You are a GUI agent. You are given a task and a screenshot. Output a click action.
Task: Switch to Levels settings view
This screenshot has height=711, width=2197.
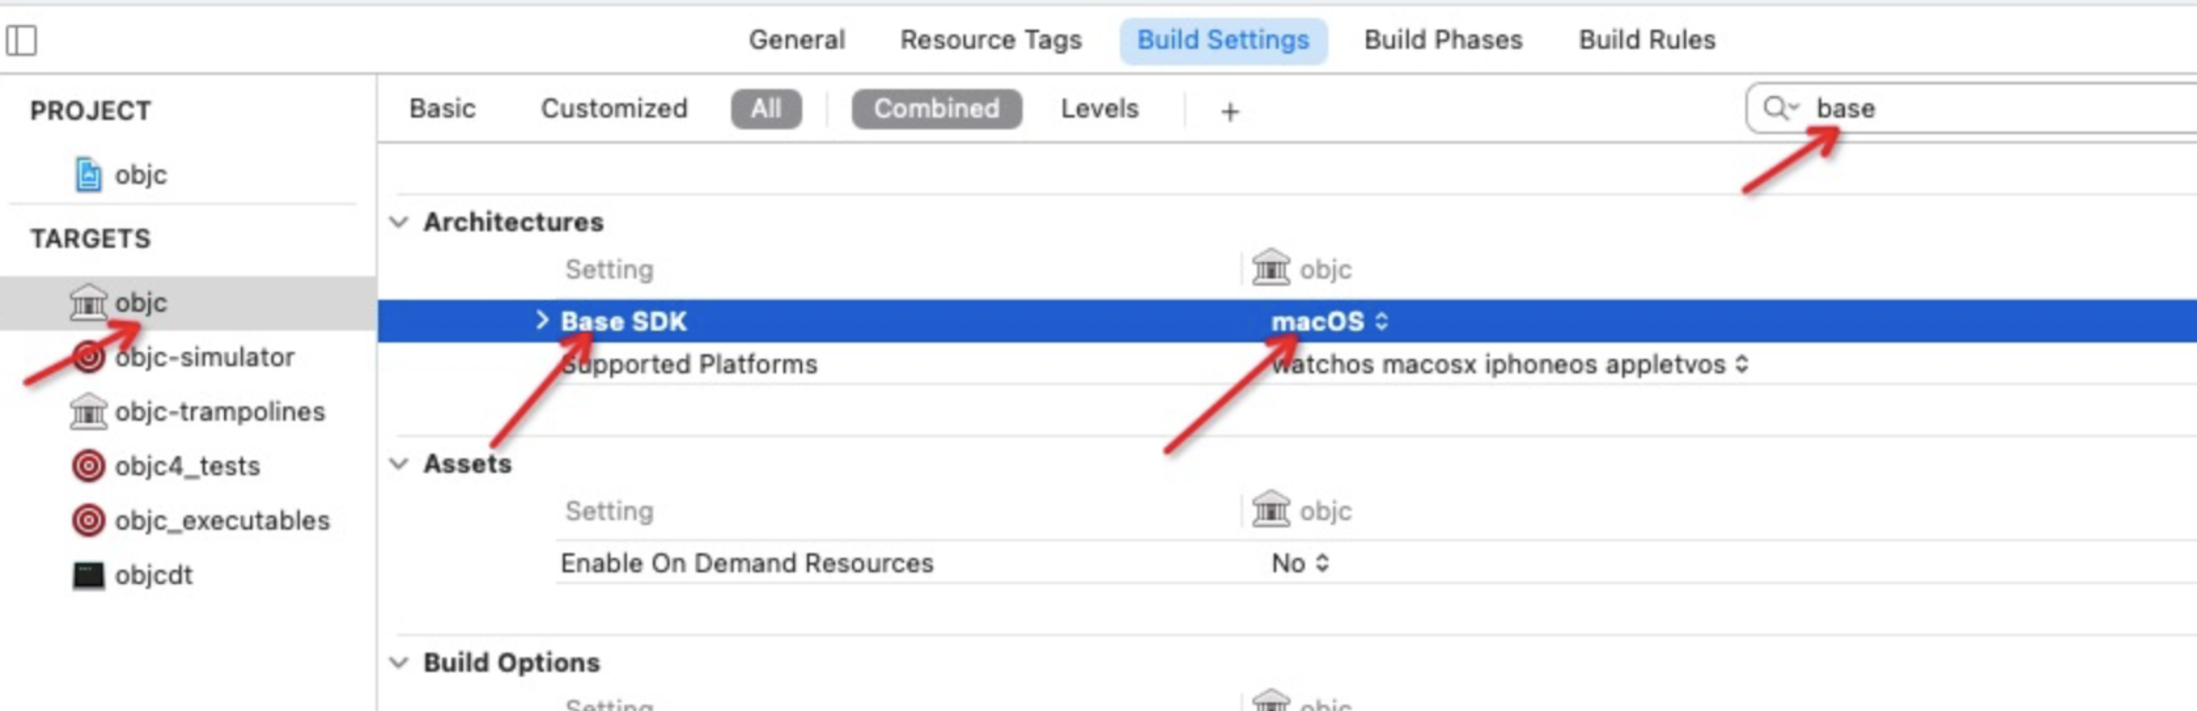[x=1098, y=108]
